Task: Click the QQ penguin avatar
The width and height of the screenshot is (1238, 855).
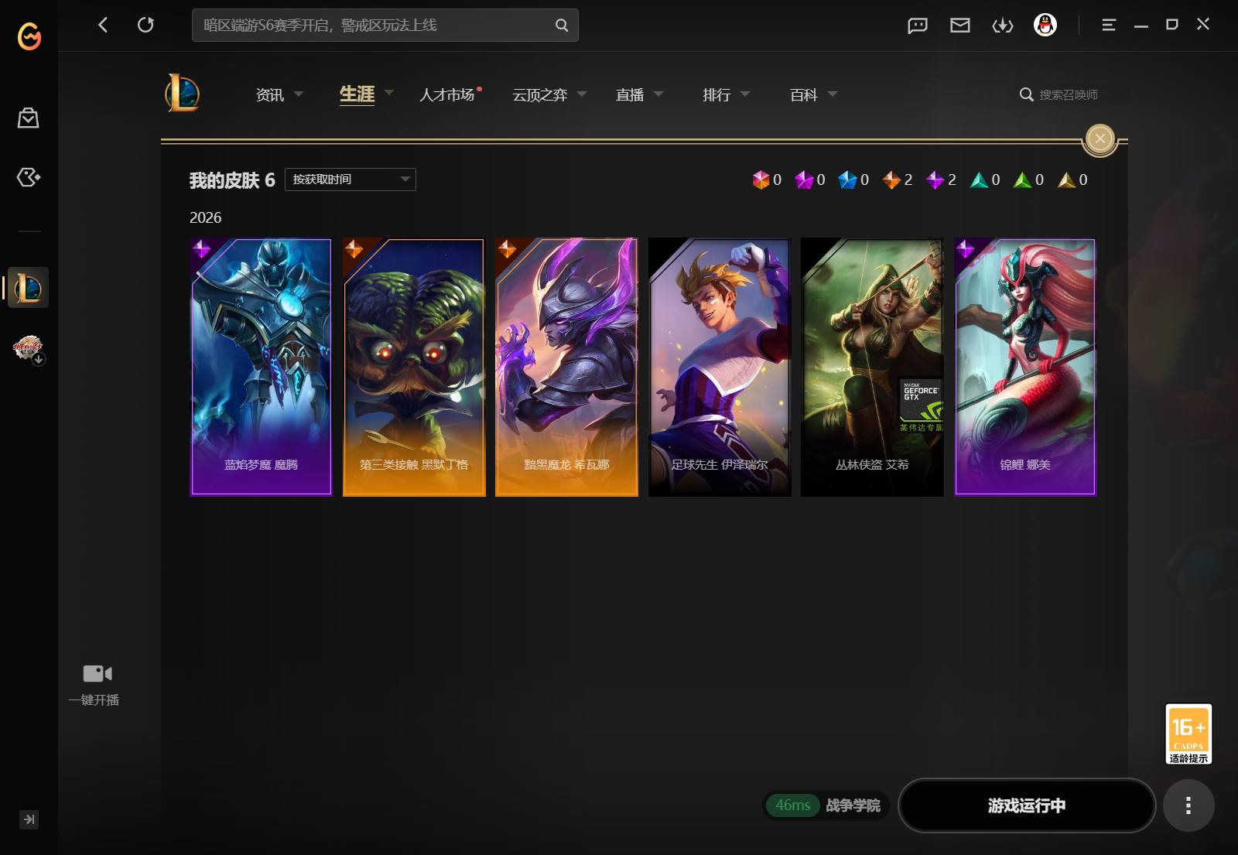Action: 1045,25
